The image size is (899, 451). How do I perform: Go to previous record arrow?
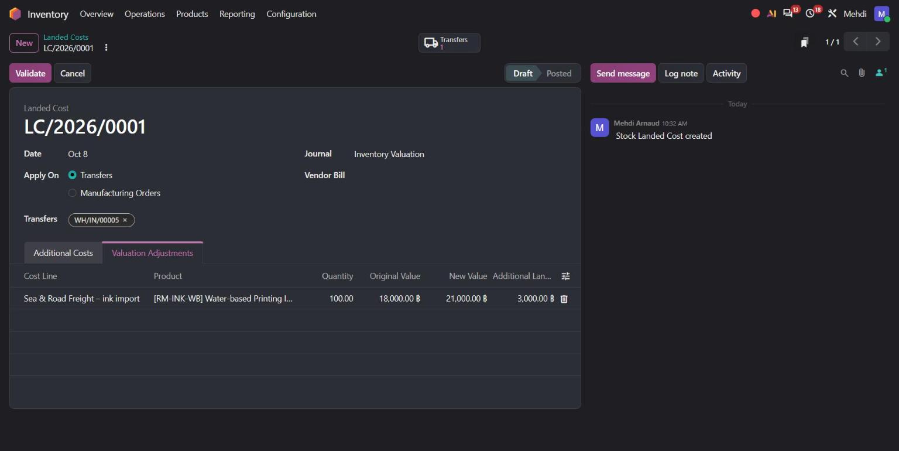tap(856, 42)
